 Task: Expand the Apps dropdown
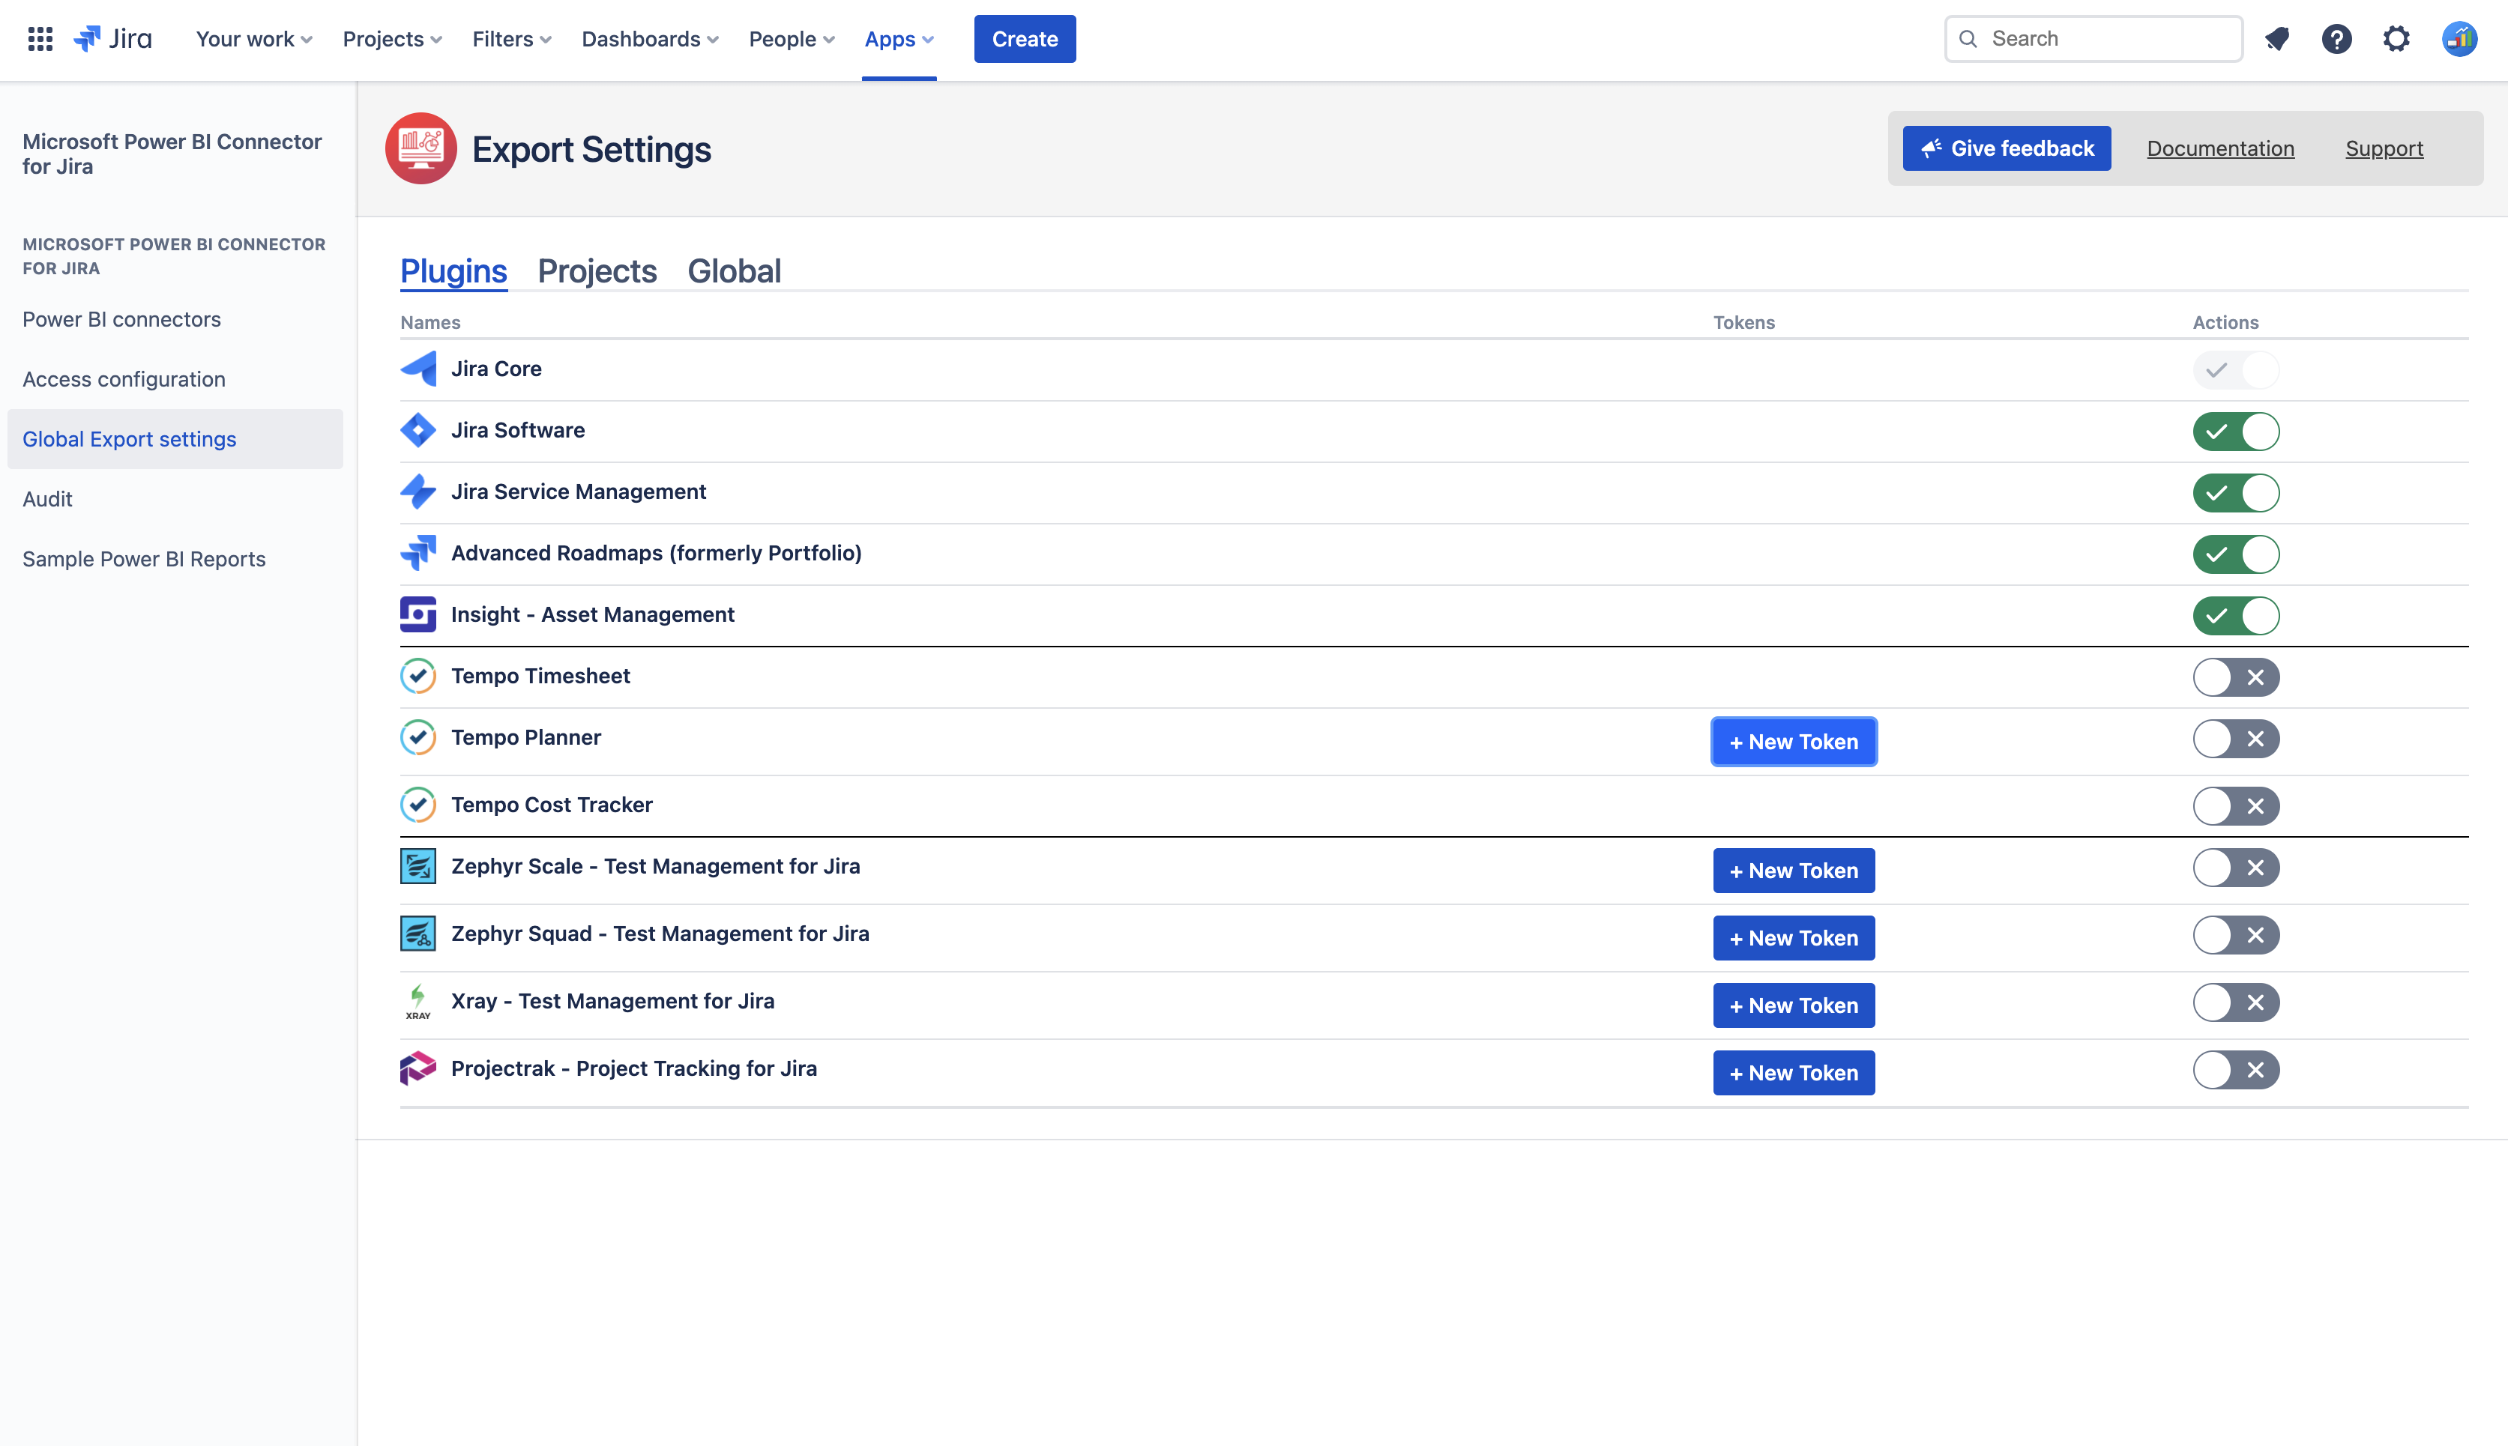(x=899, y=39)
